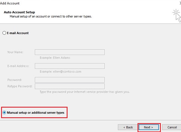This screenshot has height=132, width=181.
Task: Click the 'Your Name:' label
Action: click(15, 52)
